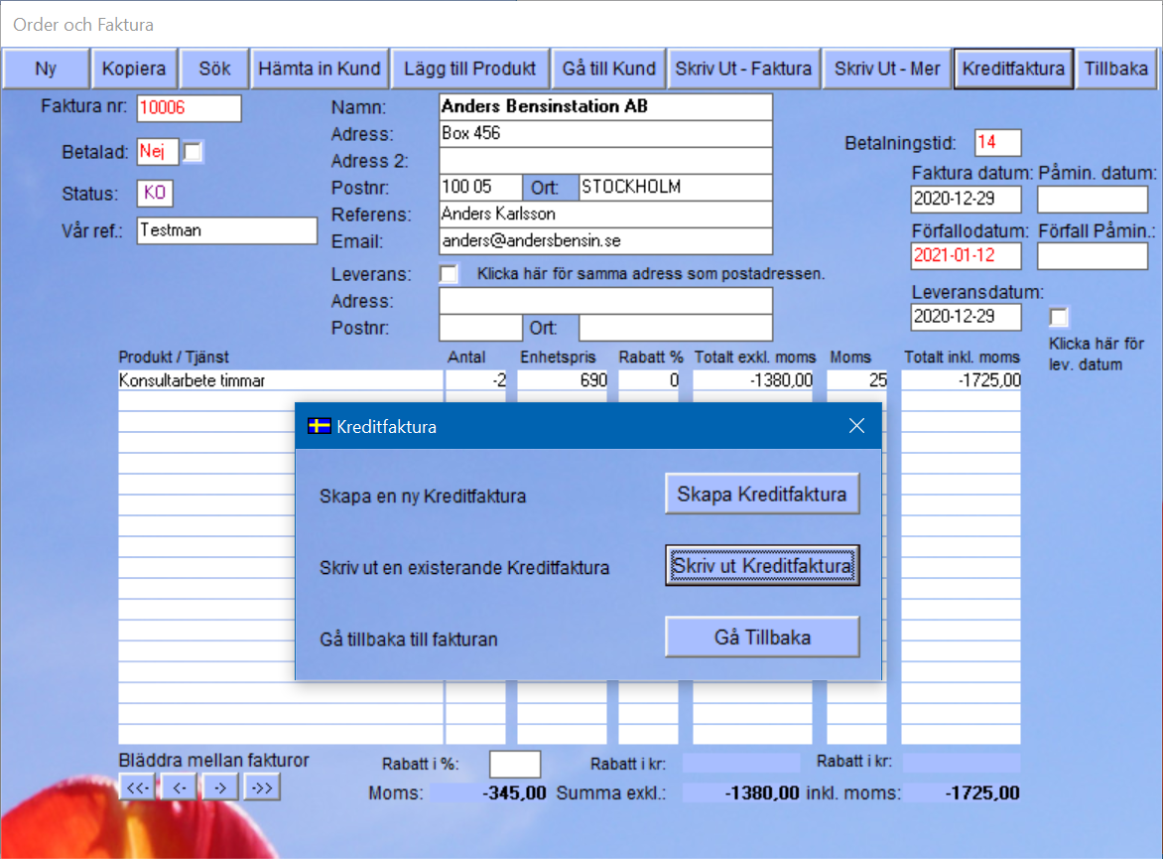Select Kopiera in the top toolbar

coord(135,69)
